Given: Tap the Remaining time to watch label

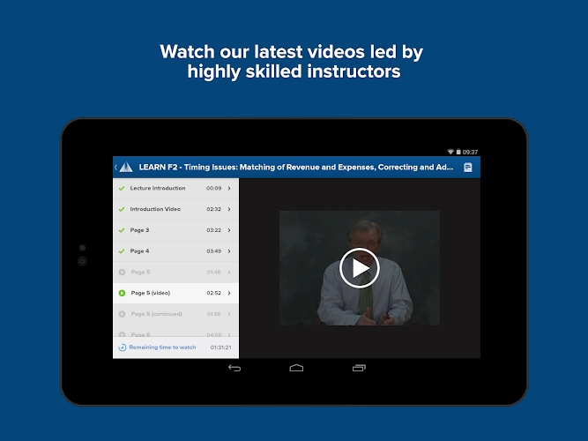Looking at the screenshot, I should (162, 348).
